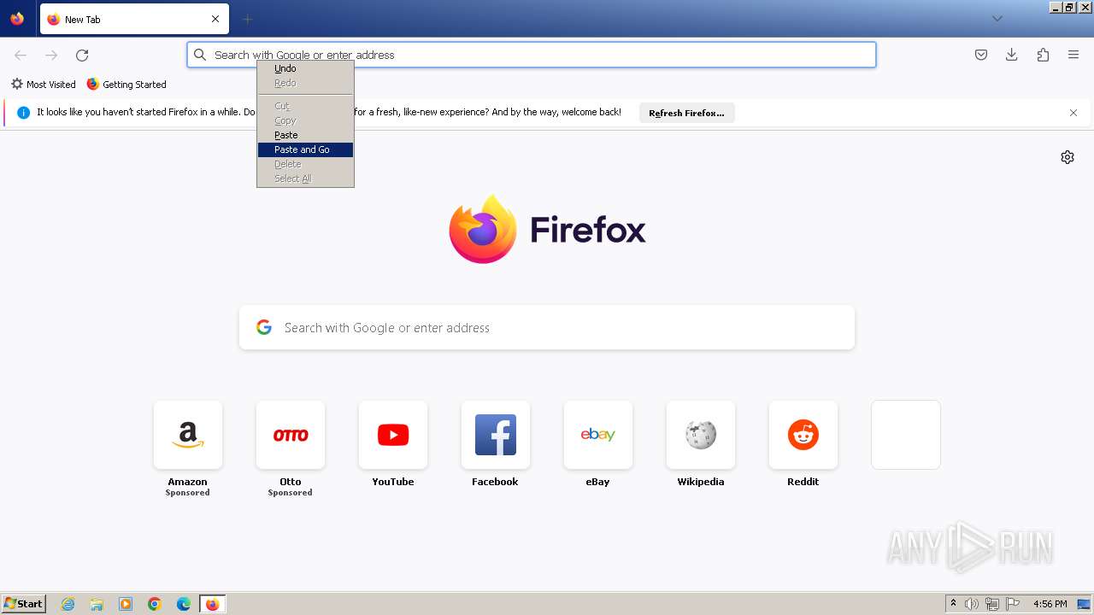Open File Explorer from taskbar
Screen dimensions: 1094x615
[x=97, y=604]
